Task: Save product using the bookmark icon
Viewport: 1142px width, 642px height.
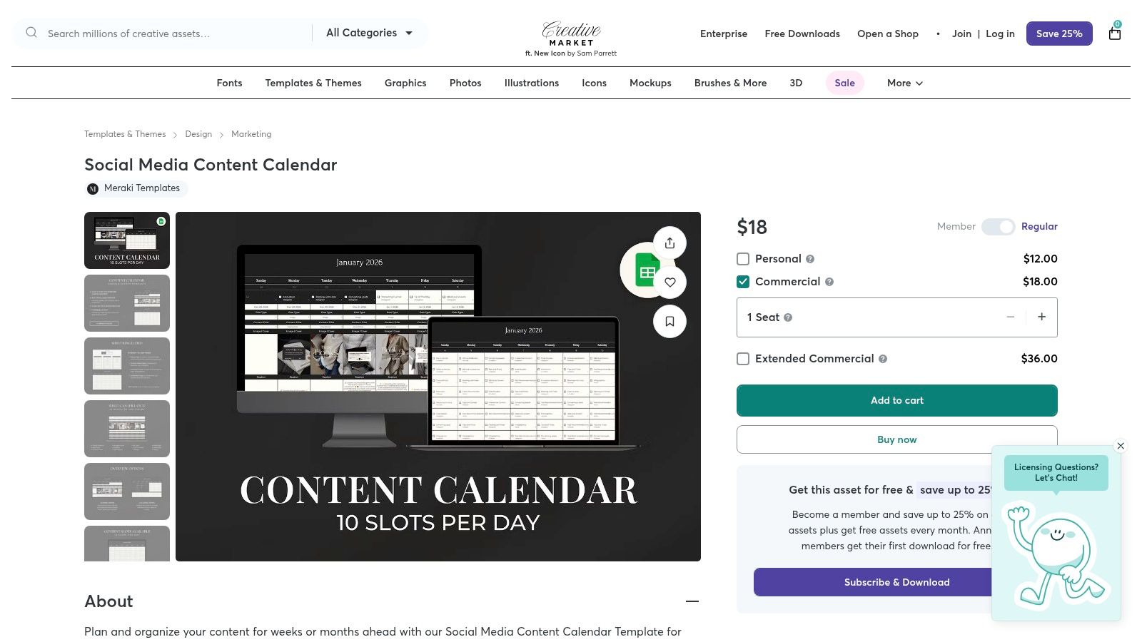Action: pyautogui.click(x=669, y=322)
